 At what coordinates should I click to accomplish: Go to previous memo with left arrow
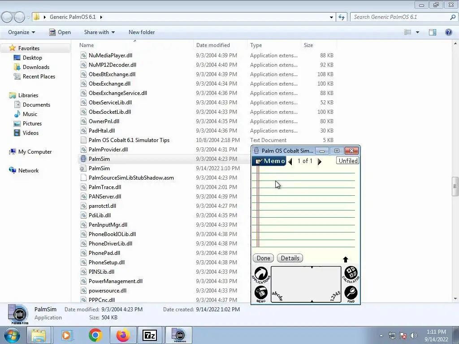290,161
